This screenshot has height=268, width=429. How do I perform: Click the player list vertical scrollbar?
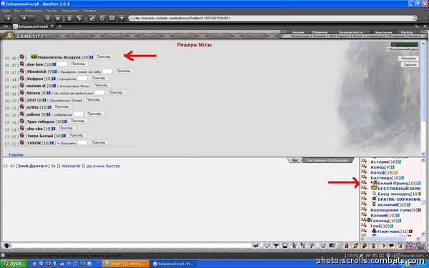(x=424, y=198)
